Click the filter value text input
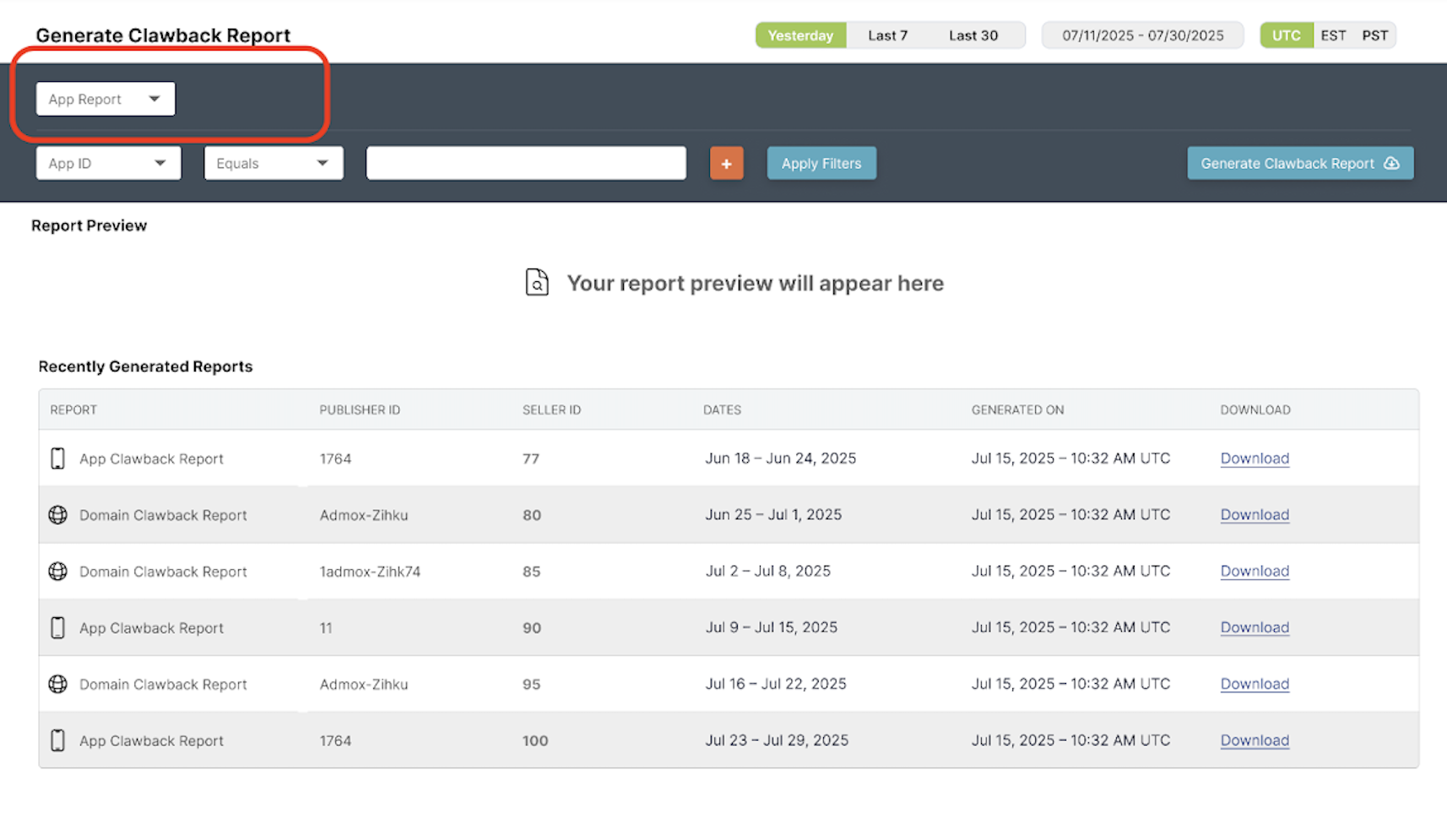This screenshot has width=1447, height=814. pyautogui.click(x=526, y=163)
